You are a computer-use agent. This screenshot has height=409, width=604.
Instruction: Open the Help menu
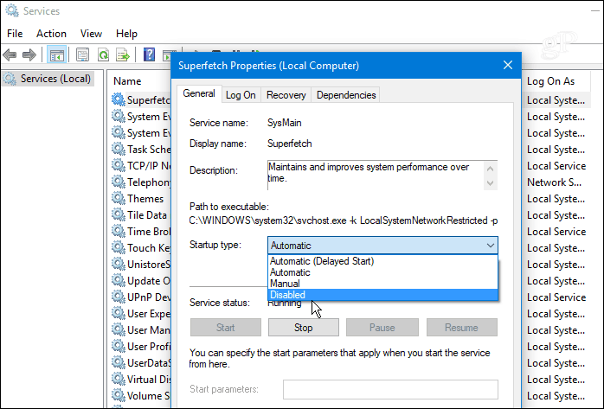[126, 34]
